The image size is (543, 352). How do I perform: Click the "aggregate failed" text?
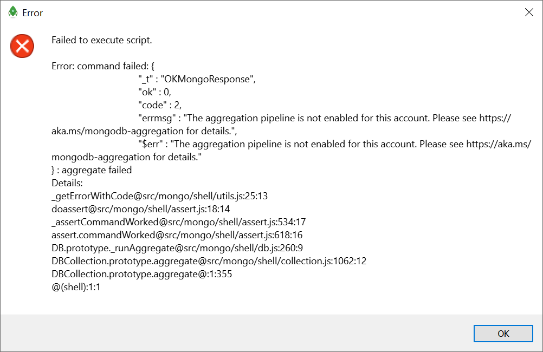pos(98,170)
